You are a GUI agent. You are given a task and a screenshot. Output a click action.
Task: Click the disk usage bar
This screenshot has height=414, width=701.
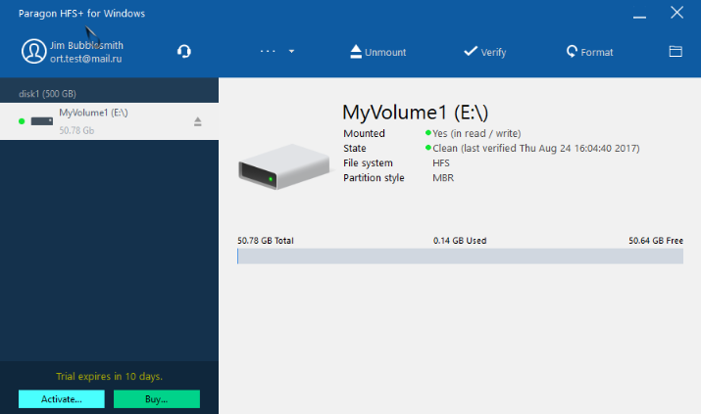coord(460,256)
